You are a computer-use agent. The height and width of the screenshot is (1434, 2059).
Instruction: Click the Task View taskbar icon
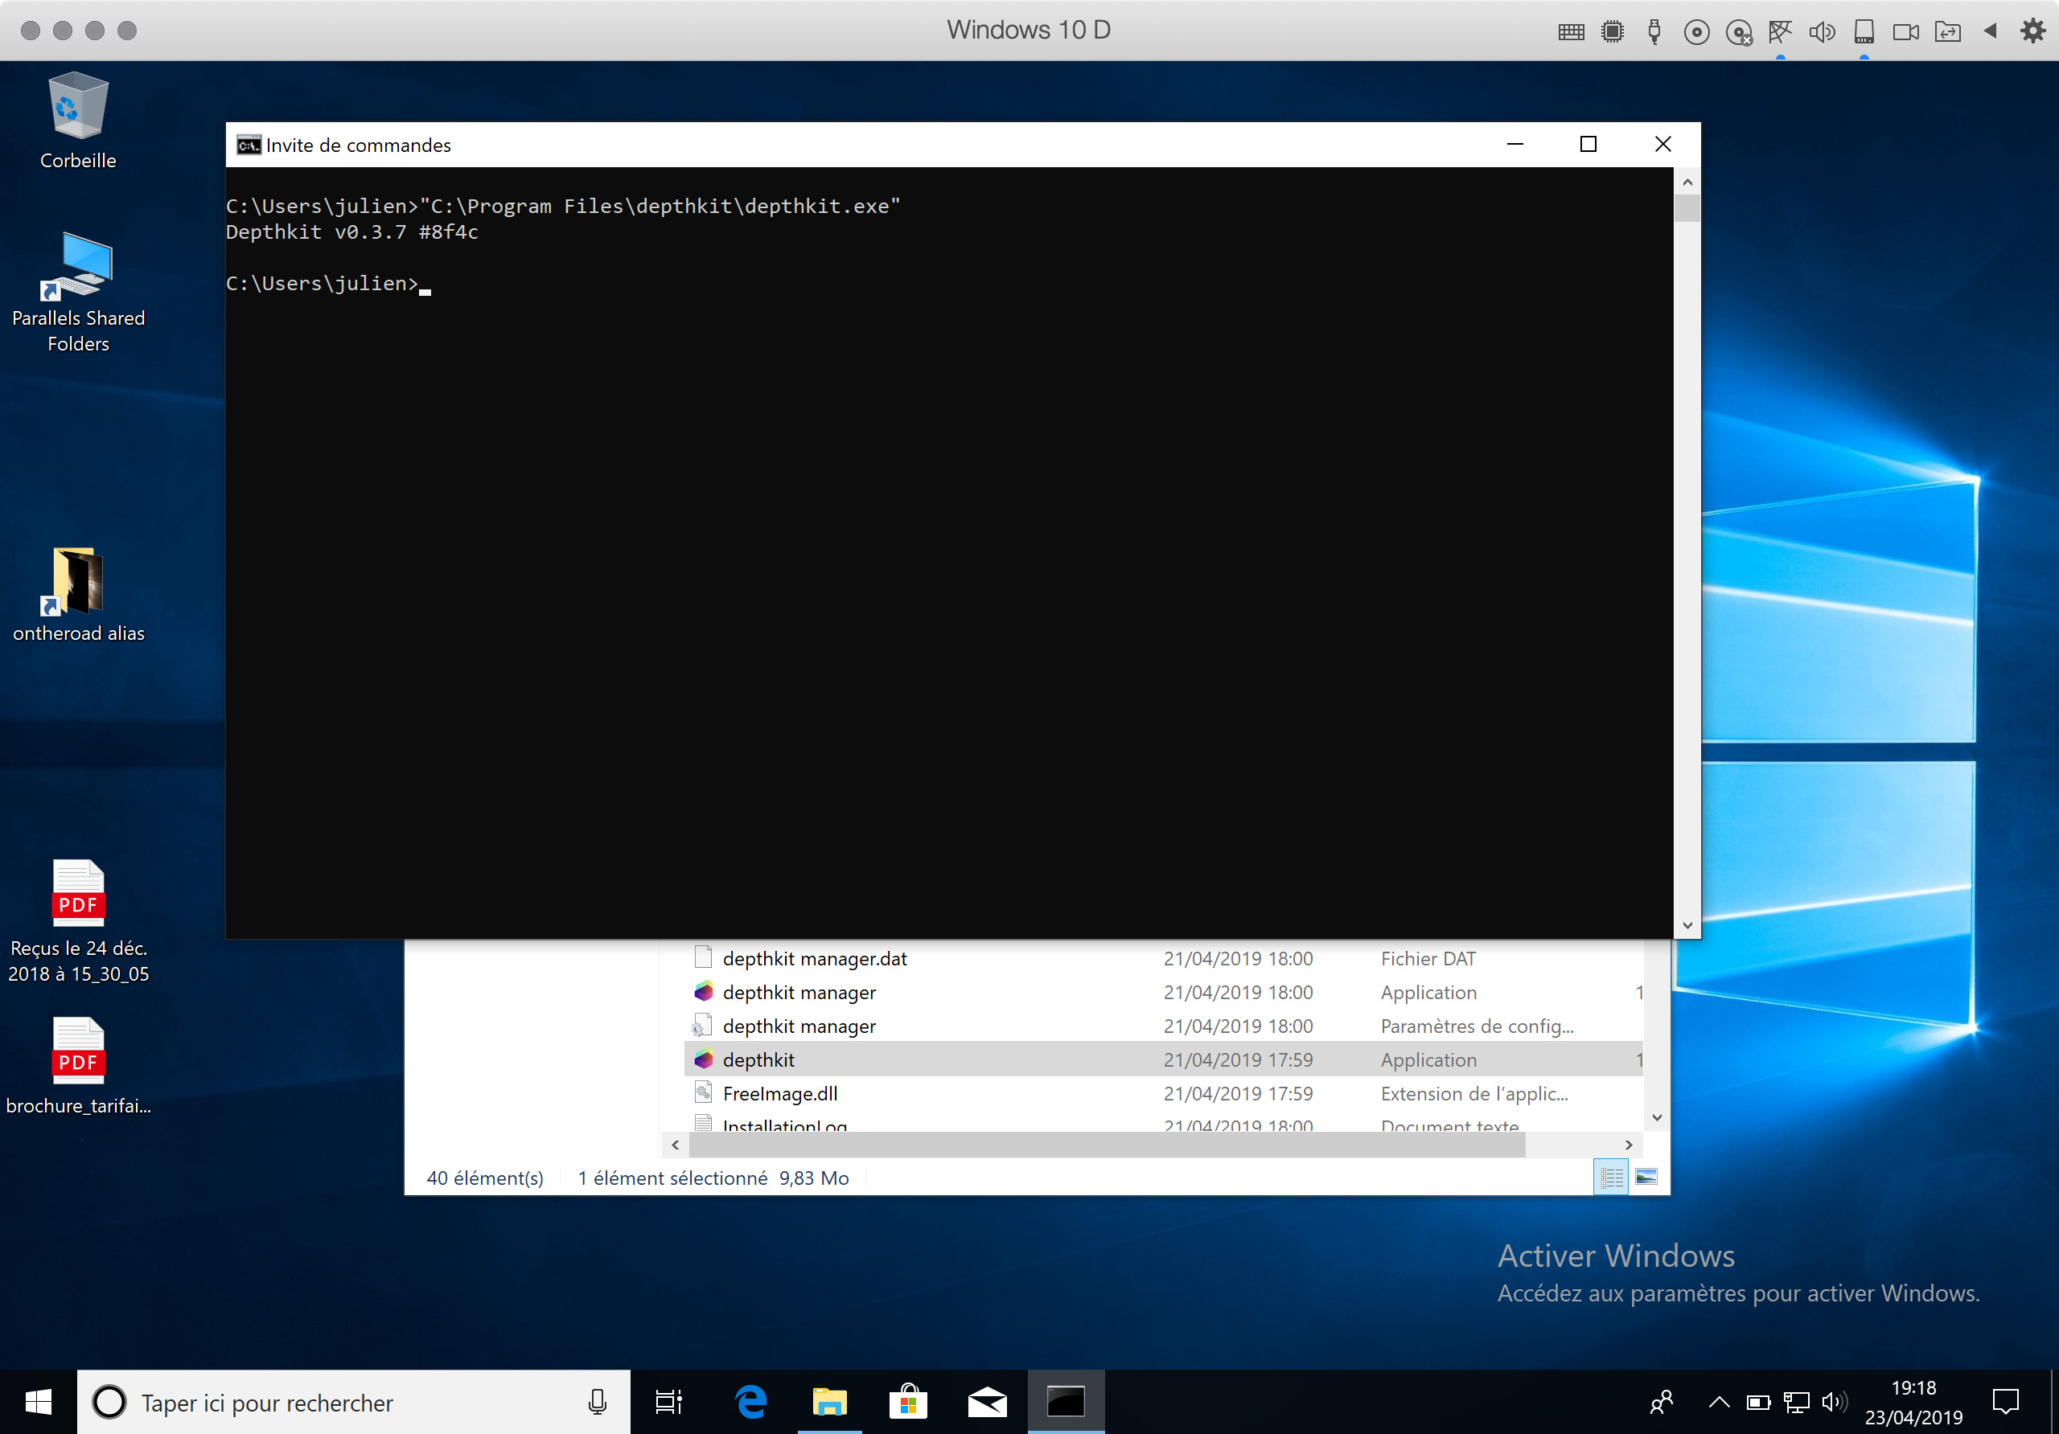click(669, 1403)
